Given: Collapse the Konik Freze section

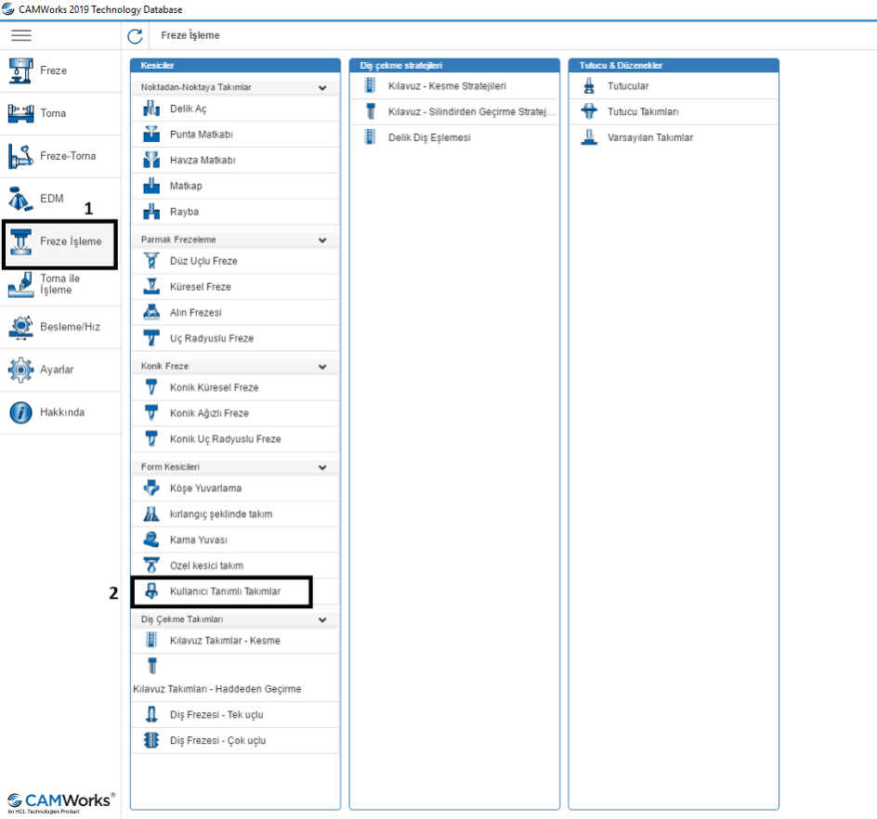Looking at the screenshot, I should 322,367.
